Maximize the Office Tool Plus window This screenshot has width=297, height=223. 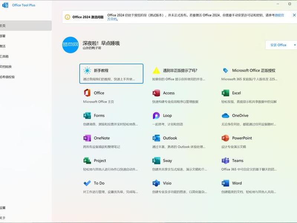coord(290,4)
